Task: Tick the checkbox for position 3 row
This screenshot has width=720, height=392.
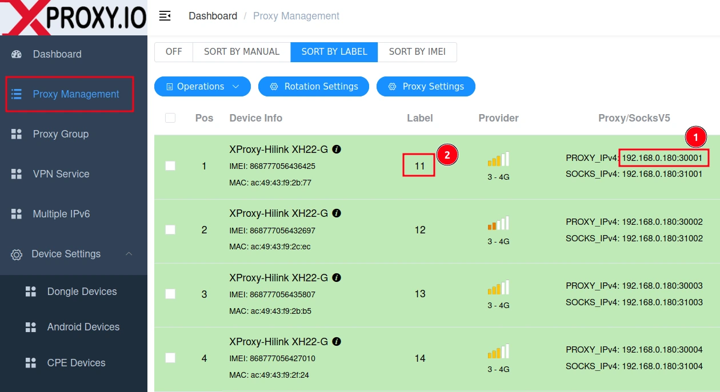Action: (170, 294)
